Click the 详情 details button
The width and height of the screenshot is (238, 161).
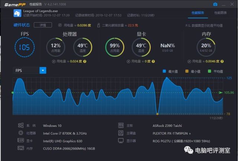tap(43, 25)
